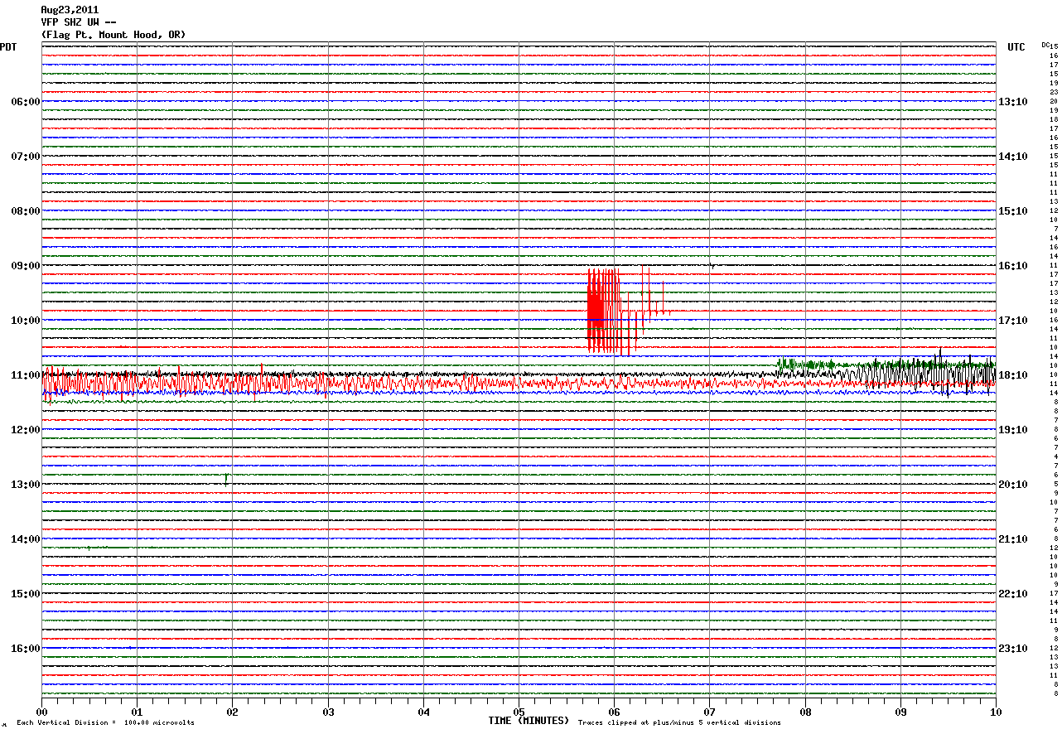Select the 06:00 PDT time marker
This screenshot has width=1062, height=734.
tap(26, 102)
